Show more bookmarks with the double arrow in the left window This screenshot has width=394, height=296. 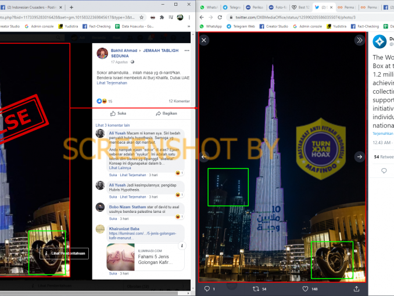188,26
